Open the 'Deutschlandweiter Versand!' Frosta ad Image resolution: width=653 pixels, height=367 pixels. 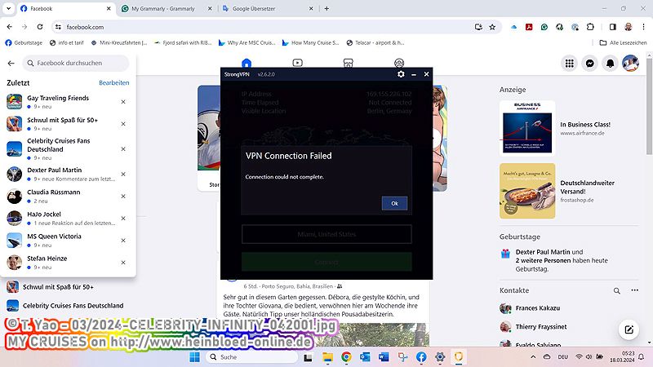(x=568, y=191)
